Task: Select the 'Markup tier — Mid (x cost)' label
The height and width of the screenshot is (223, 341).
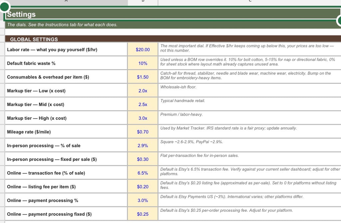Action: pyautogui.click(x=66, y=104)
